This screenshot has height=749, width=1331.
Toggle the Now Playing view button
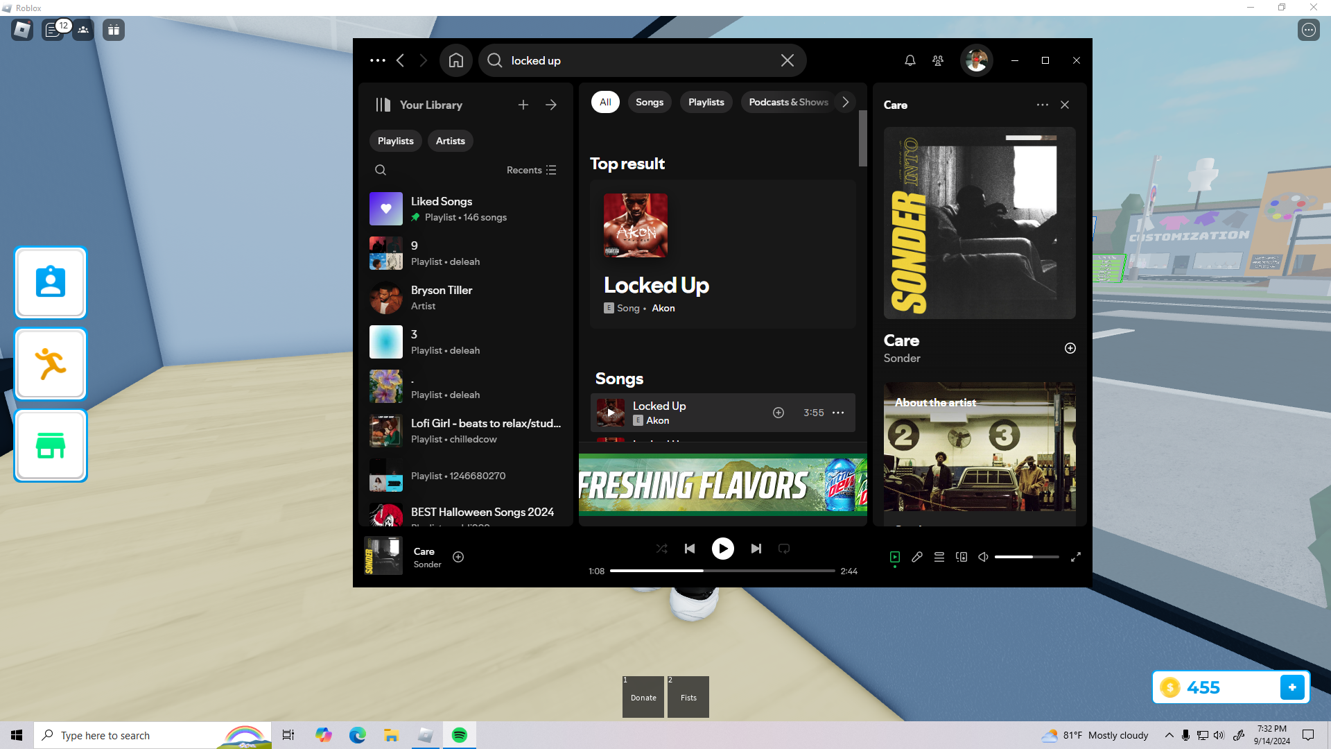click(x=894, y=557)
